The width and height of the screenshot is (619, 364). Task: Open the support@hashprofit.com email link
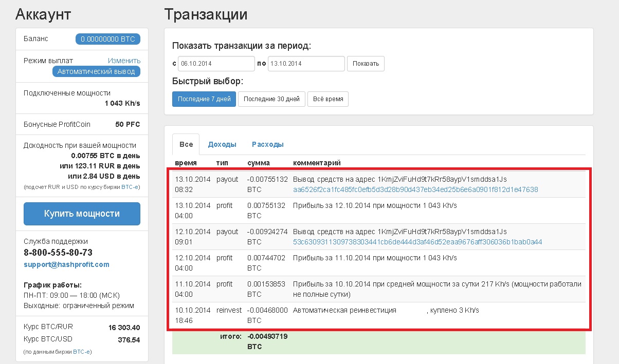click(x=66, y=264)
